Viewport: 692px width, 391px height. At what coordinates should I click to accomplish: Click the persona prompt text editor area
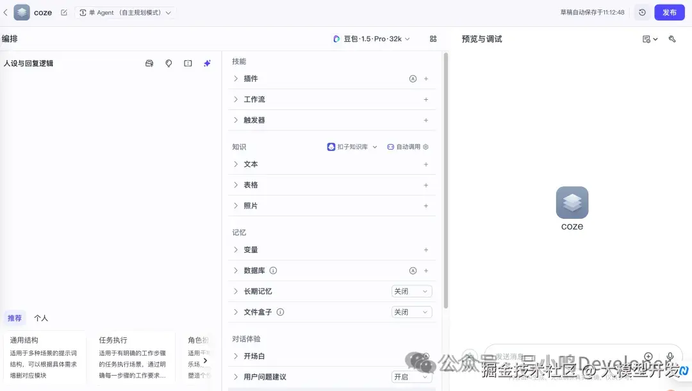[x=110, y=189]
